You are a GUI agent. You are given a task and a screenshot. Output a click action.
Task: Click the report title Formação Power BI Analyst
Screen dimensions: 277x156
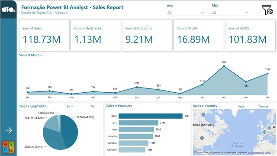coord(72,7)
